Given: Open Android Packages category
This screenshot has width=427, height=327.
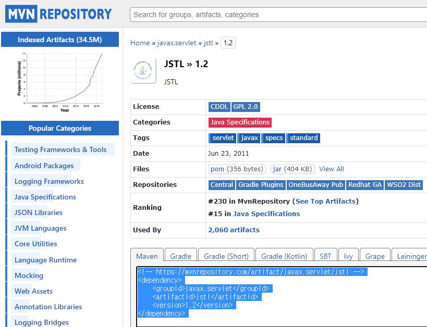Looking at the screenshot, I should point(44,166).
